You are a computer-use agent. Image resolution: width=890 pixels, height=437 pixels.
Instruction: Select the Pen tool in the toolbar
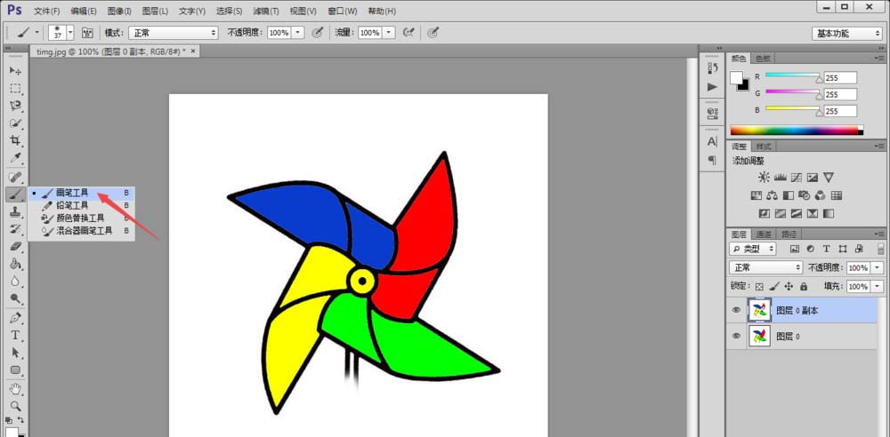[x=15, y=317]
